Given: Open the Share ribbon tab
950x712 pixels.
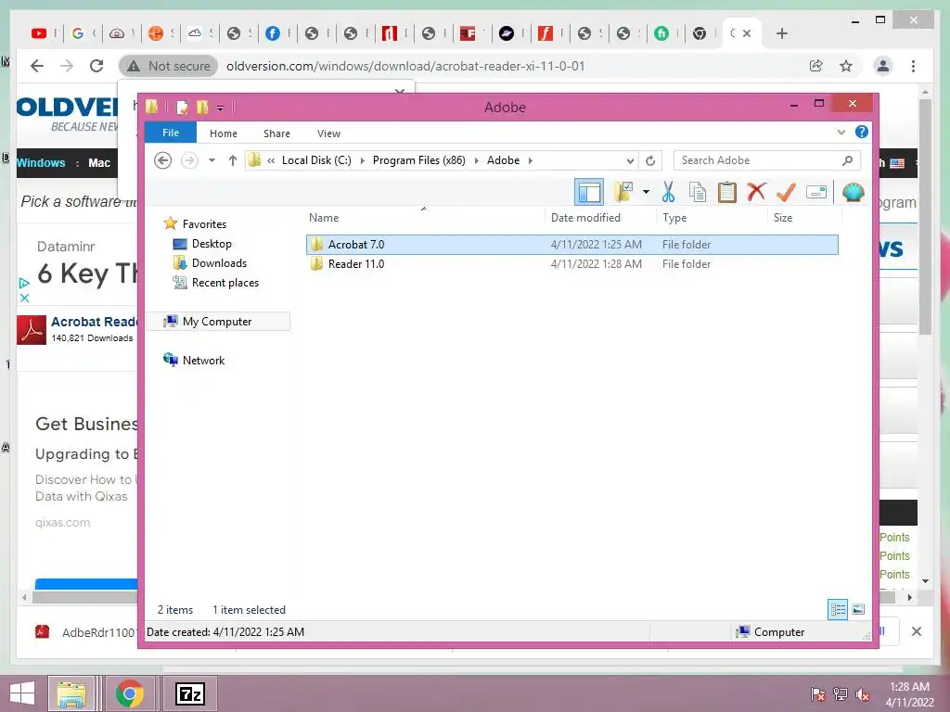Looking at the screenshot, I should [x=276, y=133].
